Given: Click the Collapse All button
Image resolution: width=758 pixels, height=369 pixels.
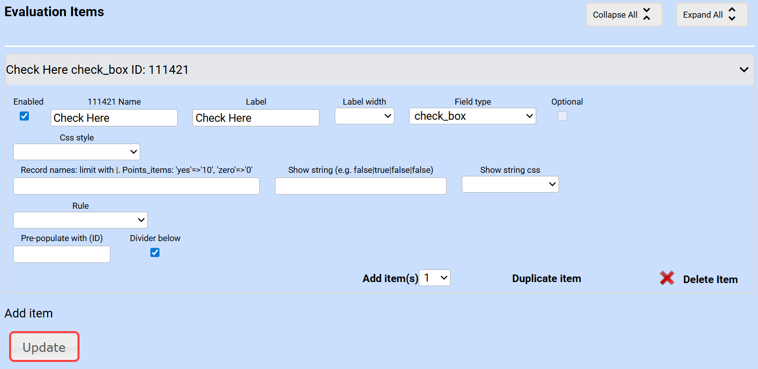Looking at the screenshot, I should point(623,15).
